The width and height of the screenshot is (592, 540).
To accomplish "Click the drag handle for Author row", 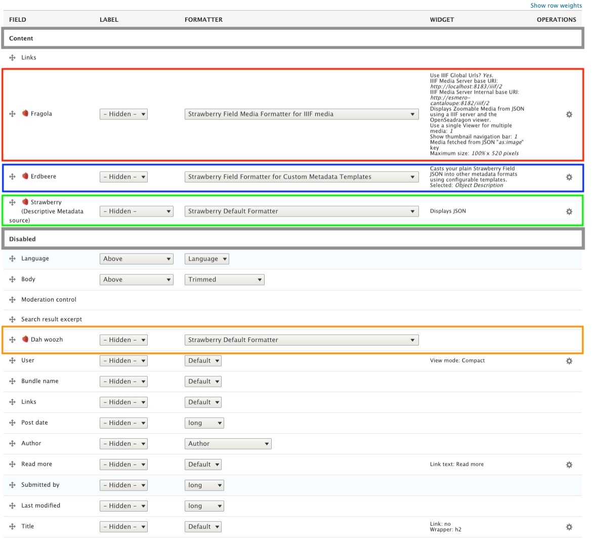I will pyautogui.click(x=12, y=443).
